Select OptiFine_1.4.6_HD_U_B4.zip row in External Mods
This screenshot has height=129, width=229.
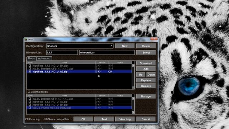[79, 105]
